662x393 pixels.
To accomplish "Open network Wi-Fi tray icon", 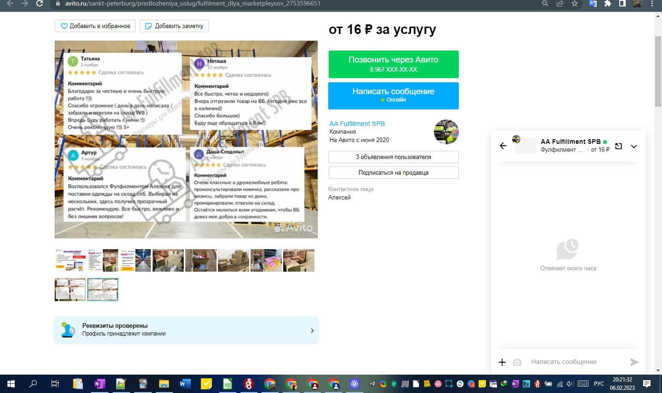I will pyautogui.click(x=560, y=384).
